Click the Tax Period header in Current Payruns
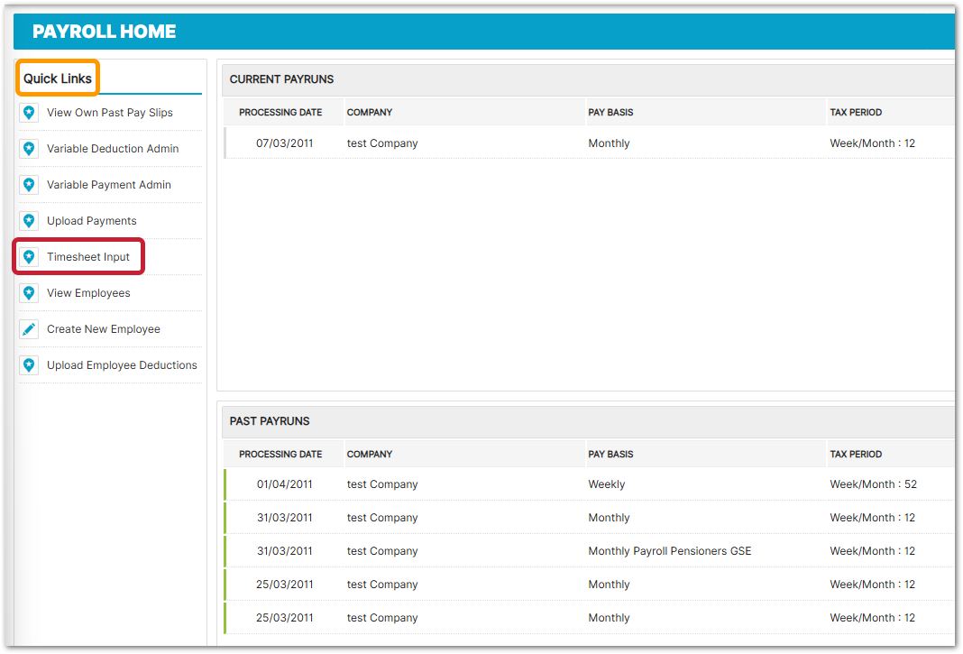Screen dimensions: 963x654 point(856,113)
